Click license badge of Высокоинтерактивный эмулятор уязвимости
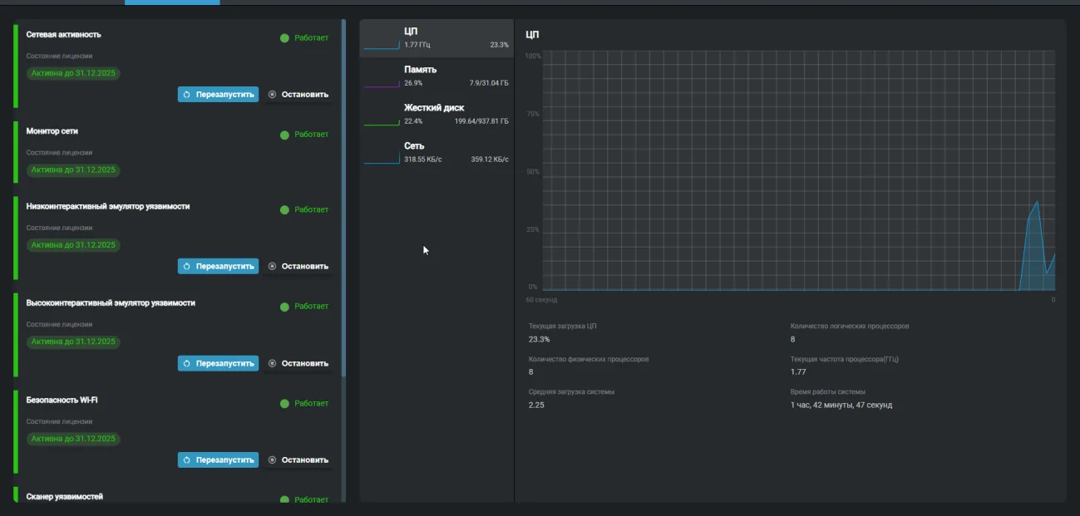This screenshot has height=516, width=1080. 73,342
